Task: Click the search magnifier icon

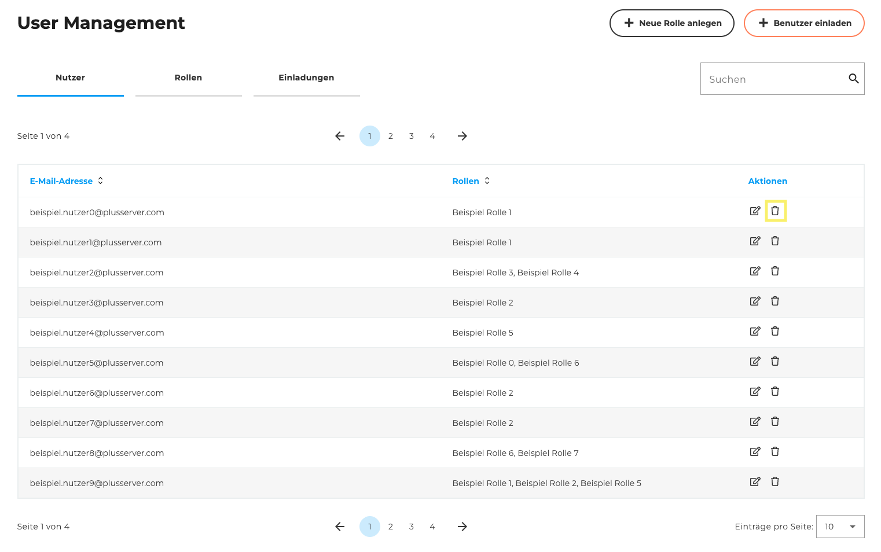Action: coord(853,79)
